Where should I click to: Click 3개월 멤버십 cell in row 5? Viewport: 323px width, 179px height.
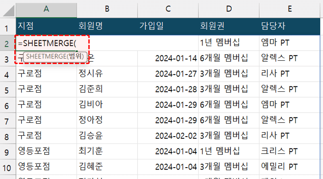click(229, 90)
